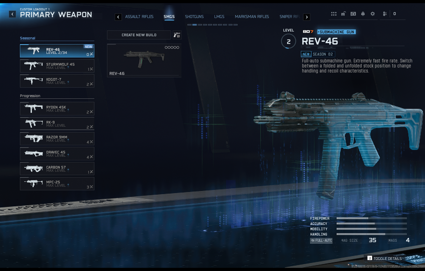The width and height of the screenshot is (425, 271).
Task: Open the social party icon beside 0
Action: (384, 14)
